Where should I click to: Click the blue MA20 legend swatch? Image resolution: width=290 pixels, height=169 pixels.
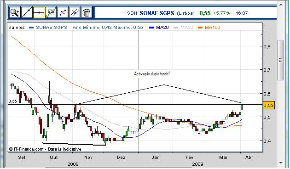coord(151,28)
